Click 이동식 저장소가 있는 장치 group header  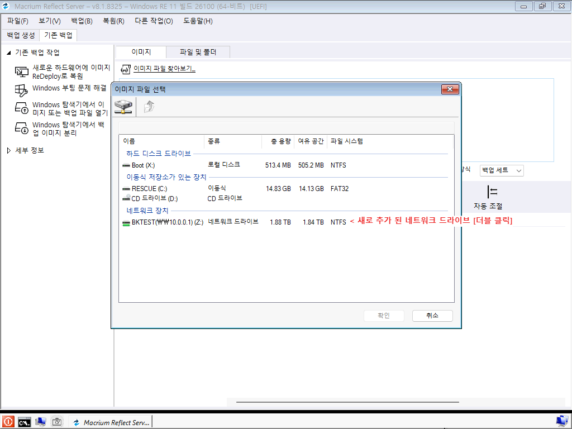click(166, 177)
